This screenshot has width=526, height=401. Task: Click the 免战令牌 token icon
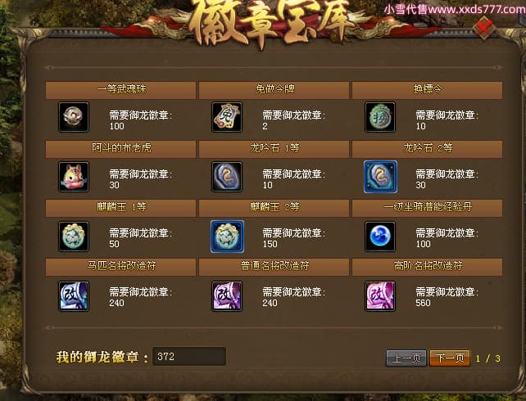tap(227, 117)
